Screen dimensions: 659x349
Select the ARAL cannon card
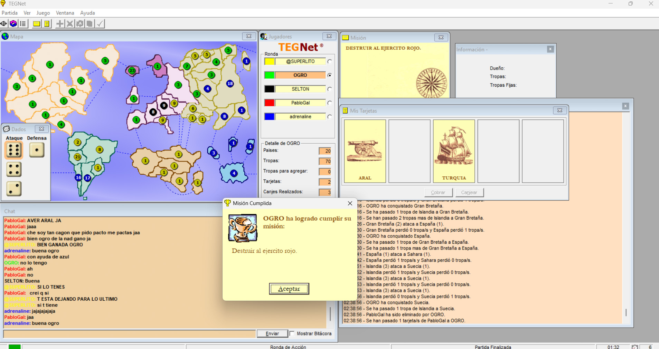(365, 151)
